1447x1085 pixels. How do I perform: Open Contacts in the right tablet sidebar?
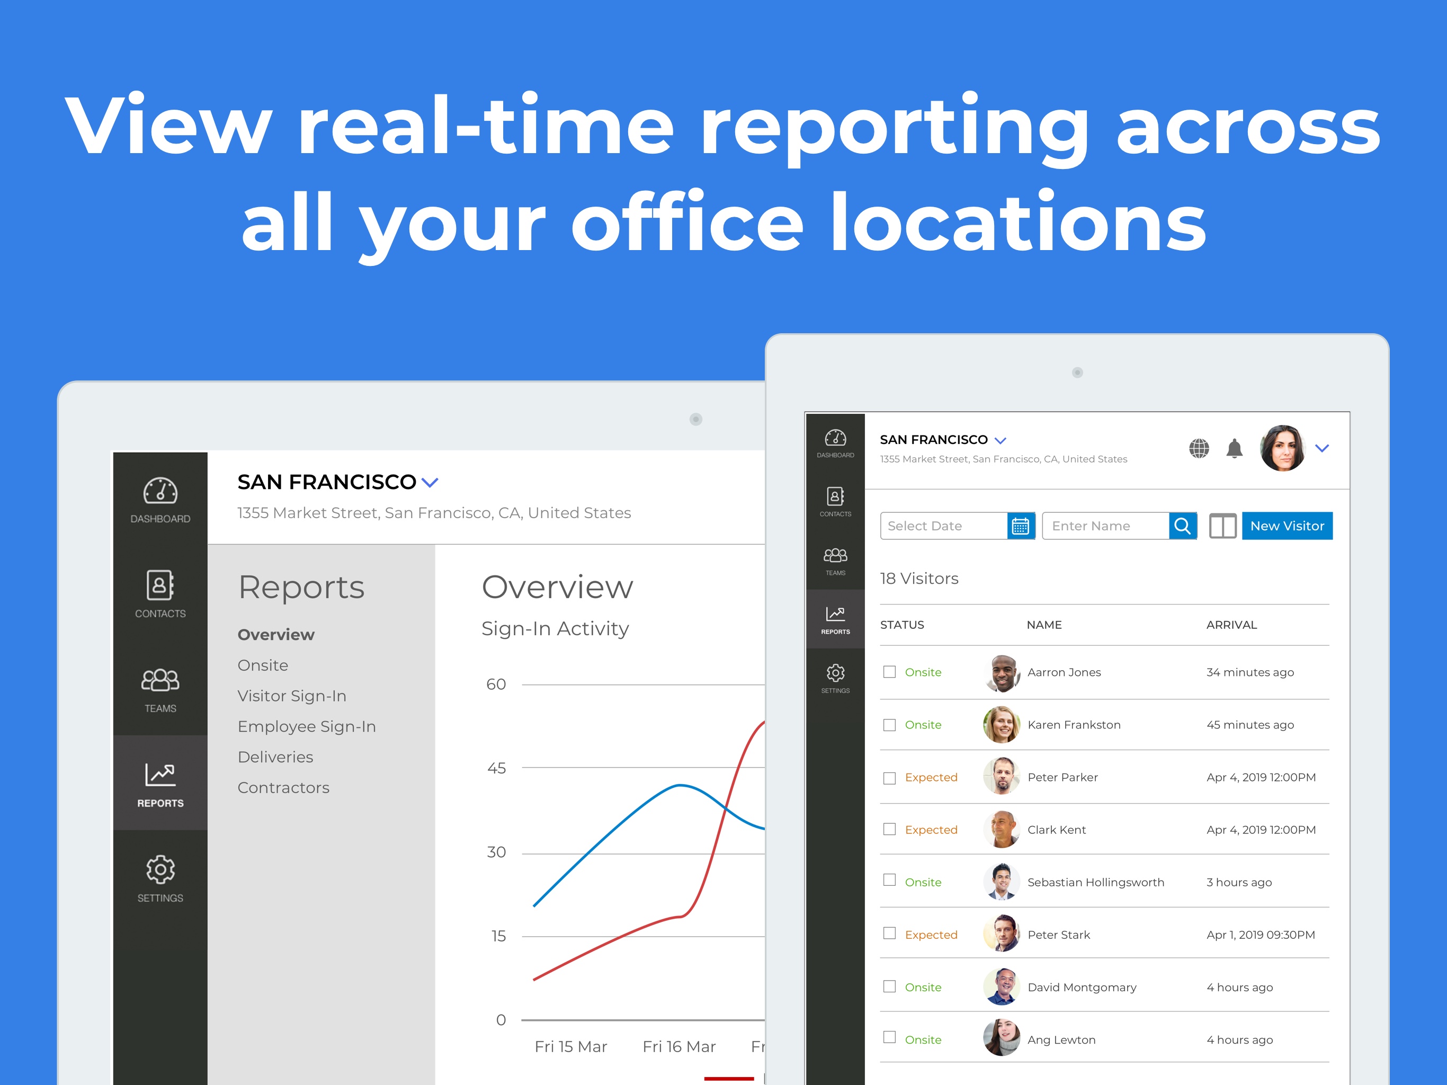coord(835,502)
